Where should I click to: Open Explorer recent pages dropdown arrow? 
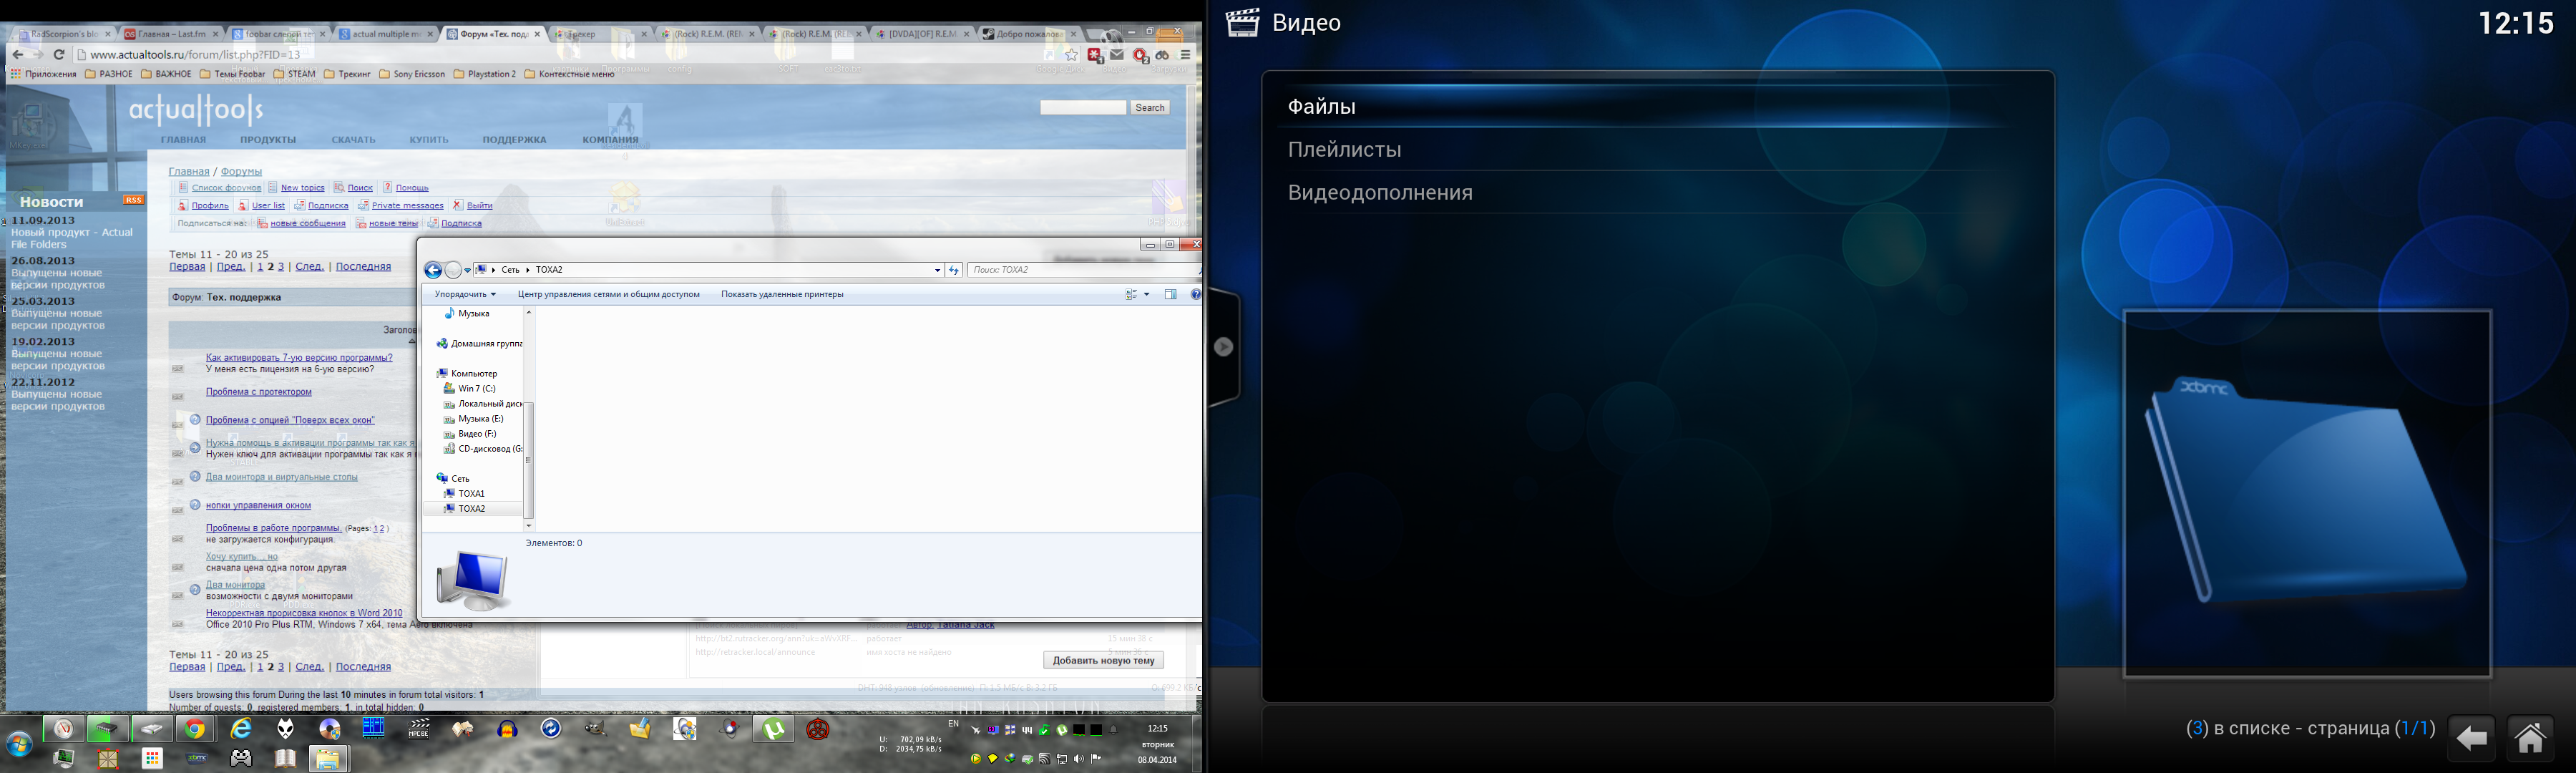point(467,270)
